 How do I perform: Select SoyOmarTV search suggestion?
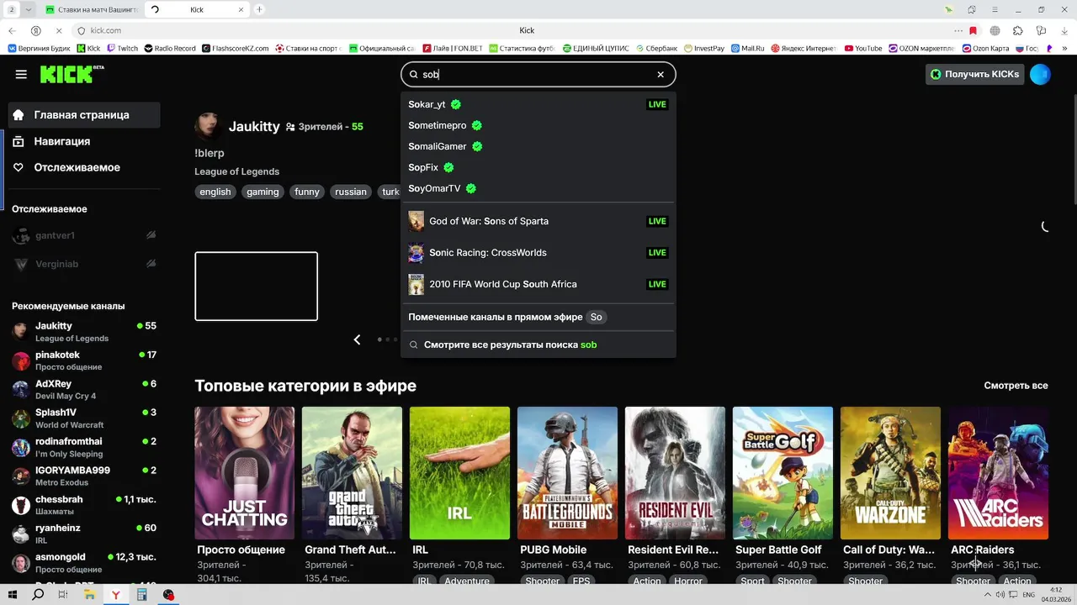pos(538,188)
